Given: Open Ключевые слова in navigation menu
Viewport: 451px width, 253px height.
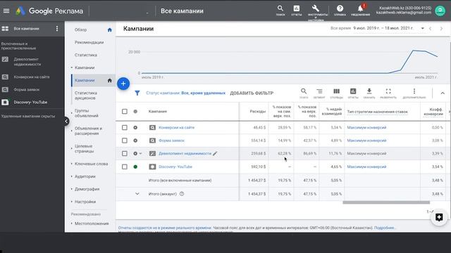Looking at the screenshot, I should point(91,164).
